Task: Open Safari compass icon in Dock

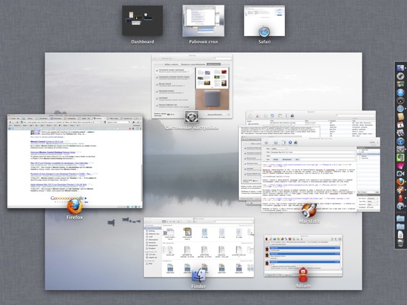Action: pos(400,108)
